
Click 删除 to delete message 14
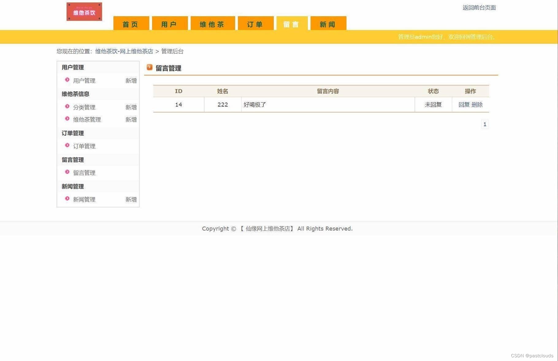[478, 104]
